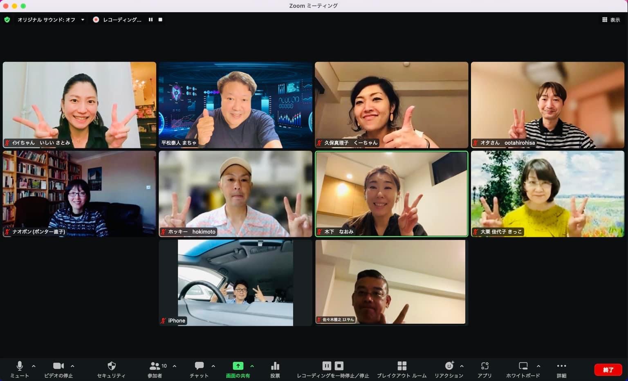Screen dimensions: 628x381
Task: Click the red 終了 end button
Action: coord(608,370)
